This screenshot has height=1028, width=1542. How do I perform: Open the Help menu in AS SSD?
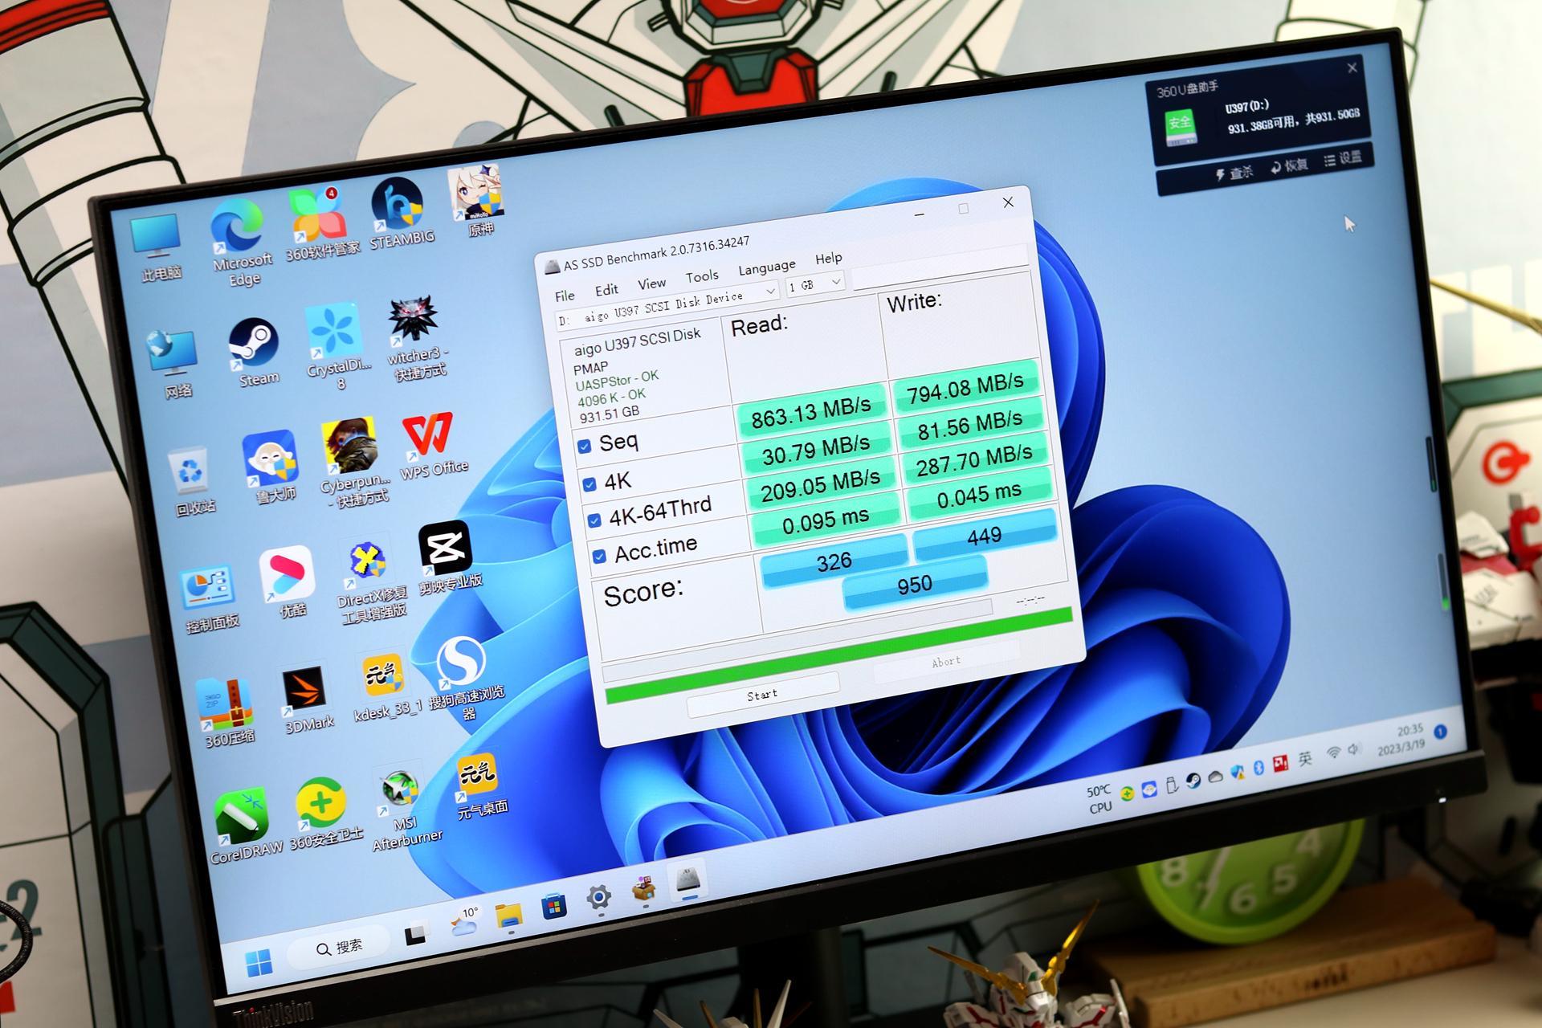coord(828,258)
